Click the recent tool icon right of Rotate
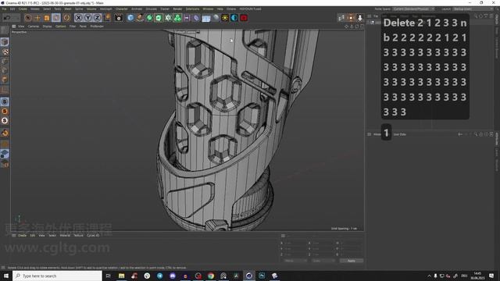500x281 pixels. 66,18
